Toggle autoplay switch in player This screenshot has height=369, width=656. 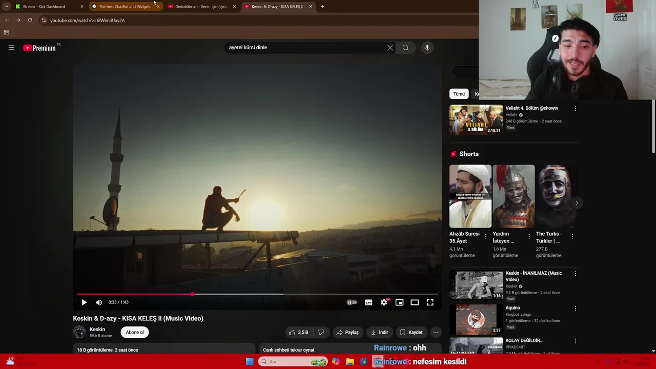352,302
